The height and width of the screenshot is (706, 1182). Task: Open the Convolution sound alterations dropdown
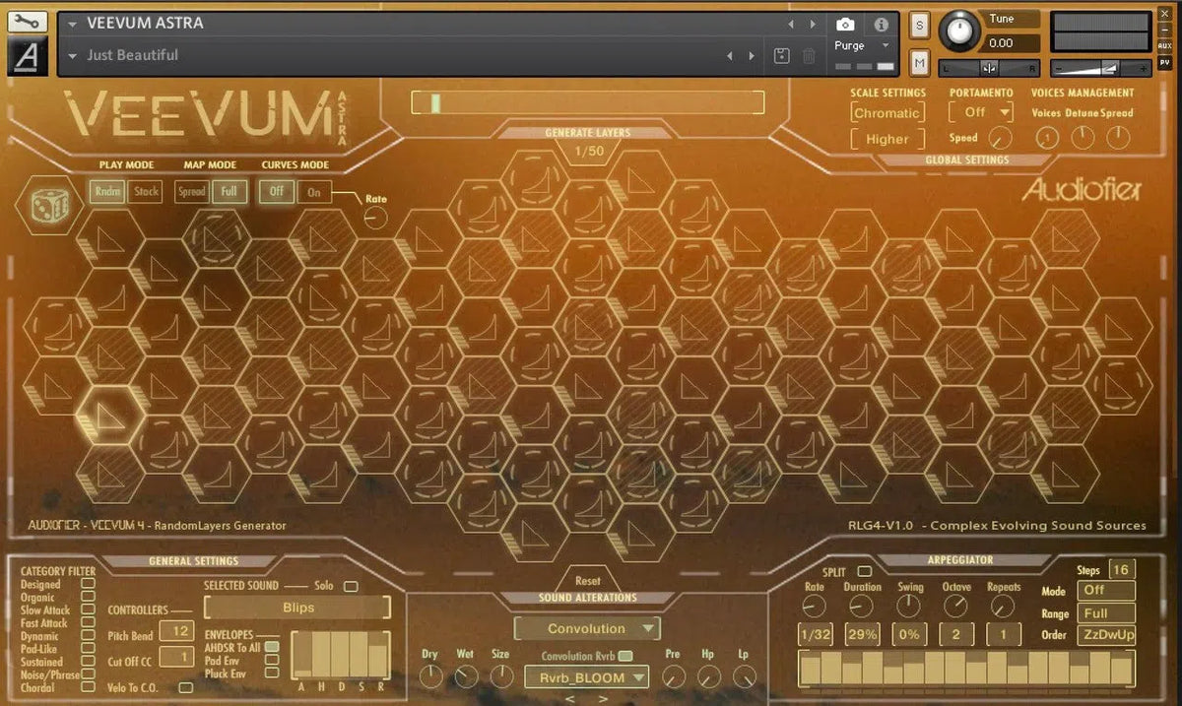(x=587, y=627)
